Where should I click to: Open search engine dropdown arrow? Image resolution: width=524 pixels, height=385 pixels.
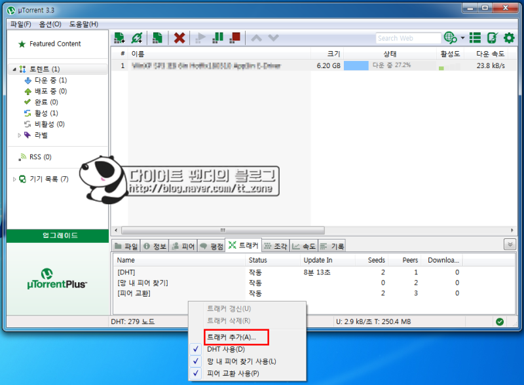coord(463,38)
